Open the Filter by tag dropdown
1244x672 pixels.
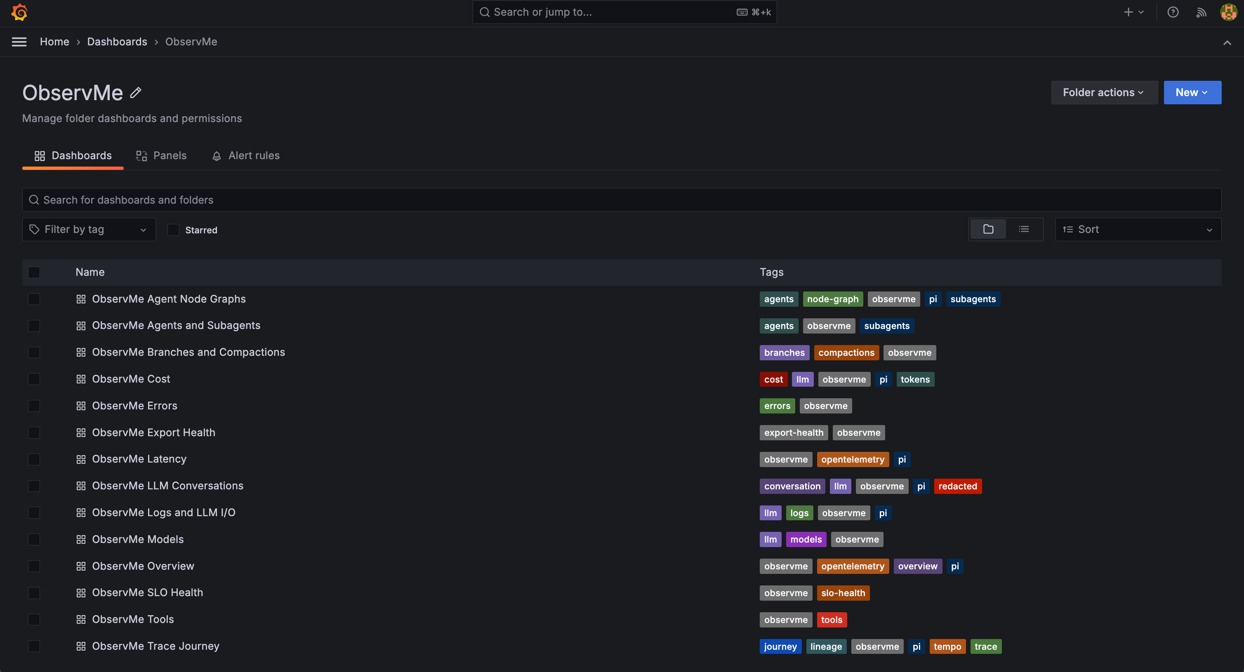tap(89, 229)
